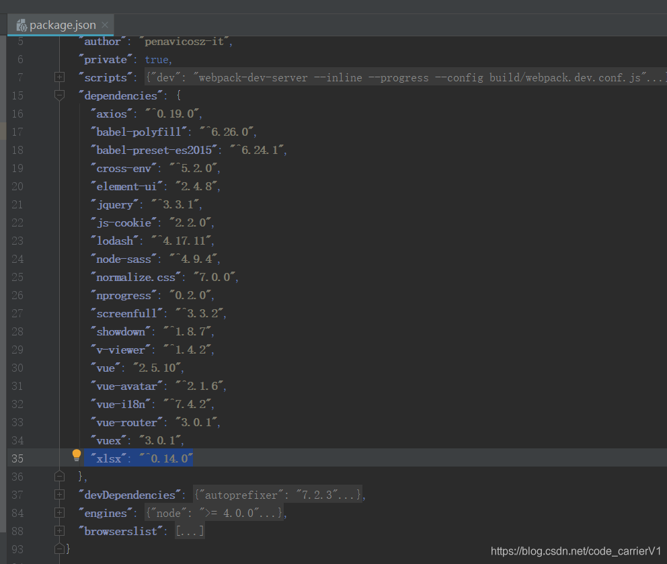
Task: Click the "vuex" dependency name
Action: tap(108, 441)
